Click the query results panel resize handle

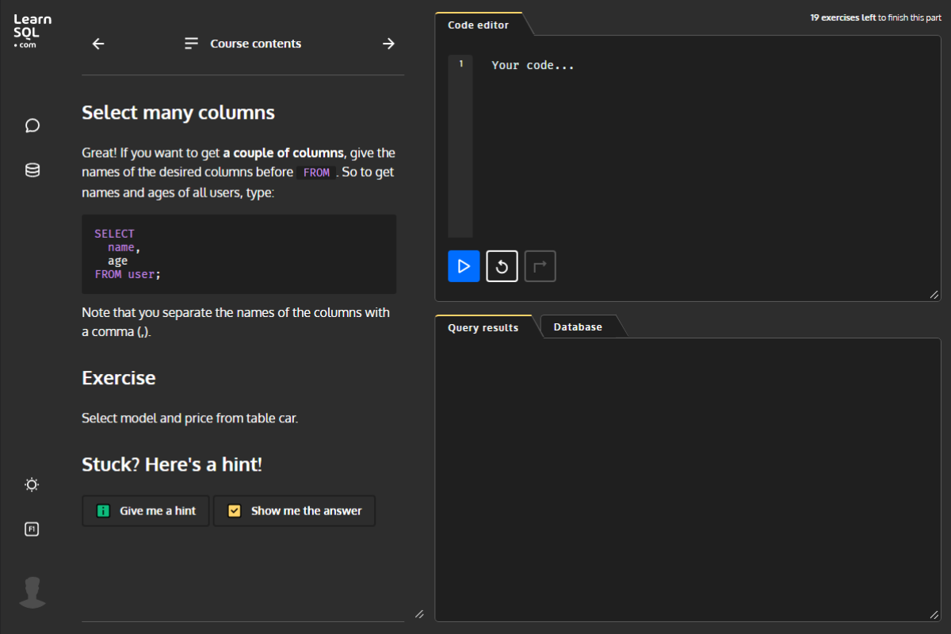934,615
